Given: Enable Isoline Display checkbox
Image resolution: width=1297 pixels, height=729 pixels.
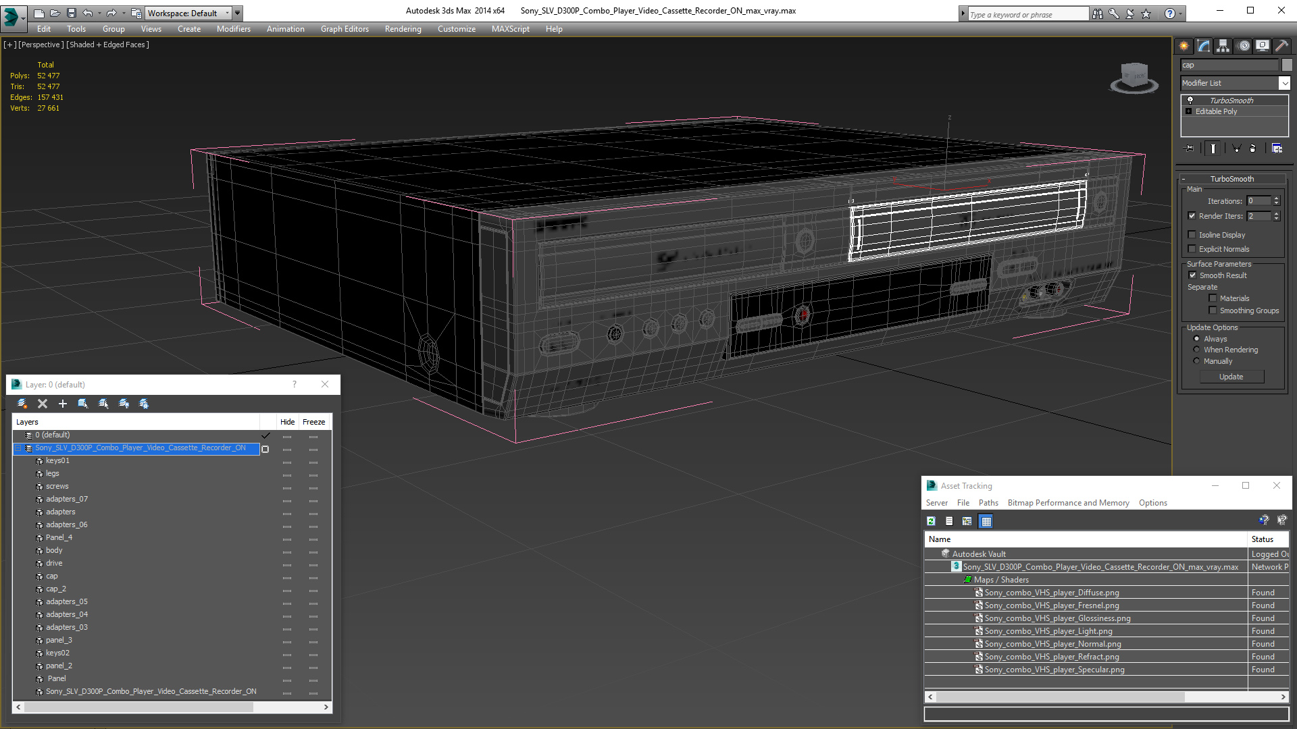Looking at the screenshot, I should click(1192, 235).
